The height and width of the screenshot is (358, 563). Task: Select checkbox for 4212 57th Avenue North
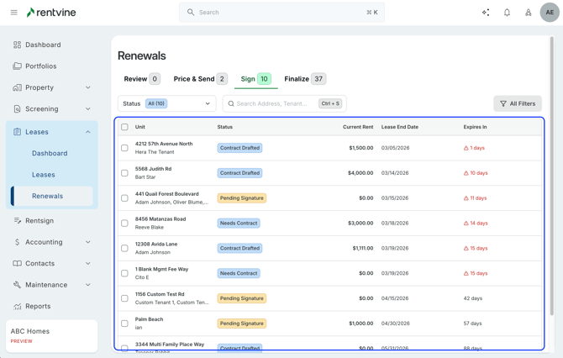(x=125, y=148)
